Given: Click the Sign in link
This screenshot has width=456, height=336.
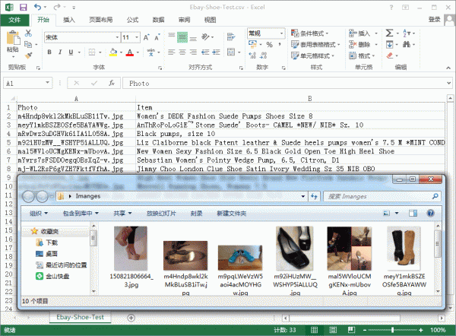Looking at the screenshot, I should [x=434, y=20].
